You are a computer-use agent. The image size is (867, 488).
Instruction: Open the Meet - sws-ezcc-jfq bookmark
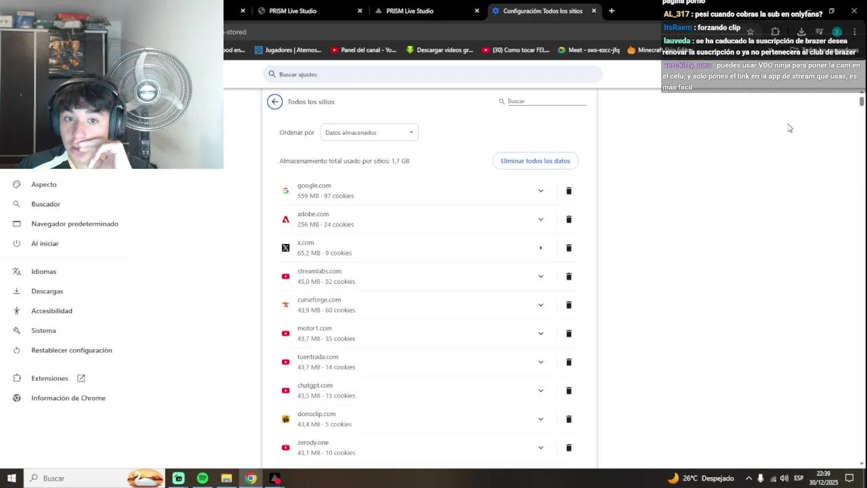point(589,50)
